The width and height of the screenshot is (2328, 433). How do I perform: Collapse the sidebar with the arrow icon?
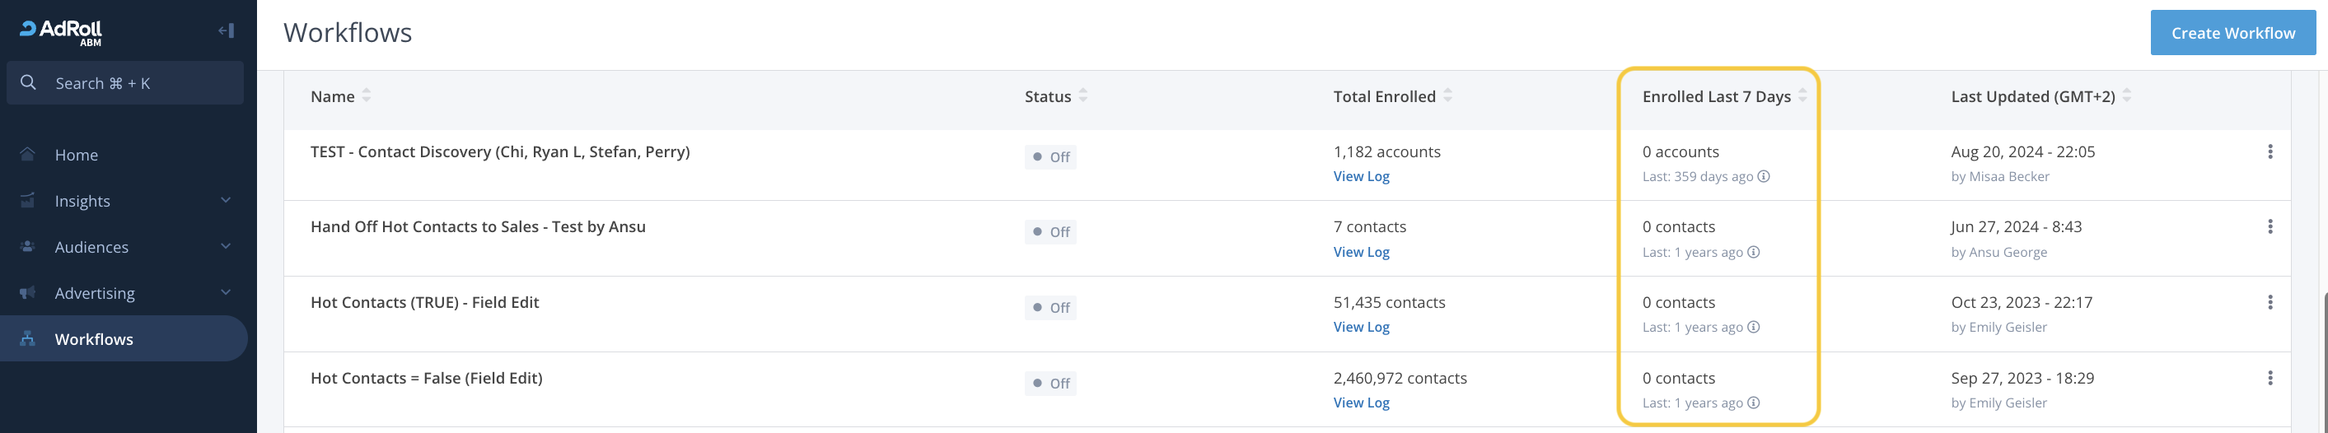[226, 30]
